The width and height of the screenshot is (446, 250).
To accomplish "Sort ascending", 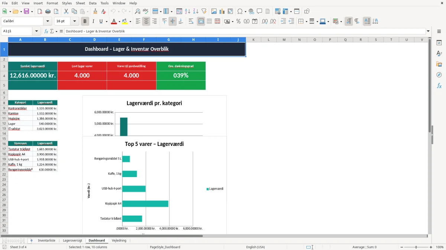I will 188,11.
